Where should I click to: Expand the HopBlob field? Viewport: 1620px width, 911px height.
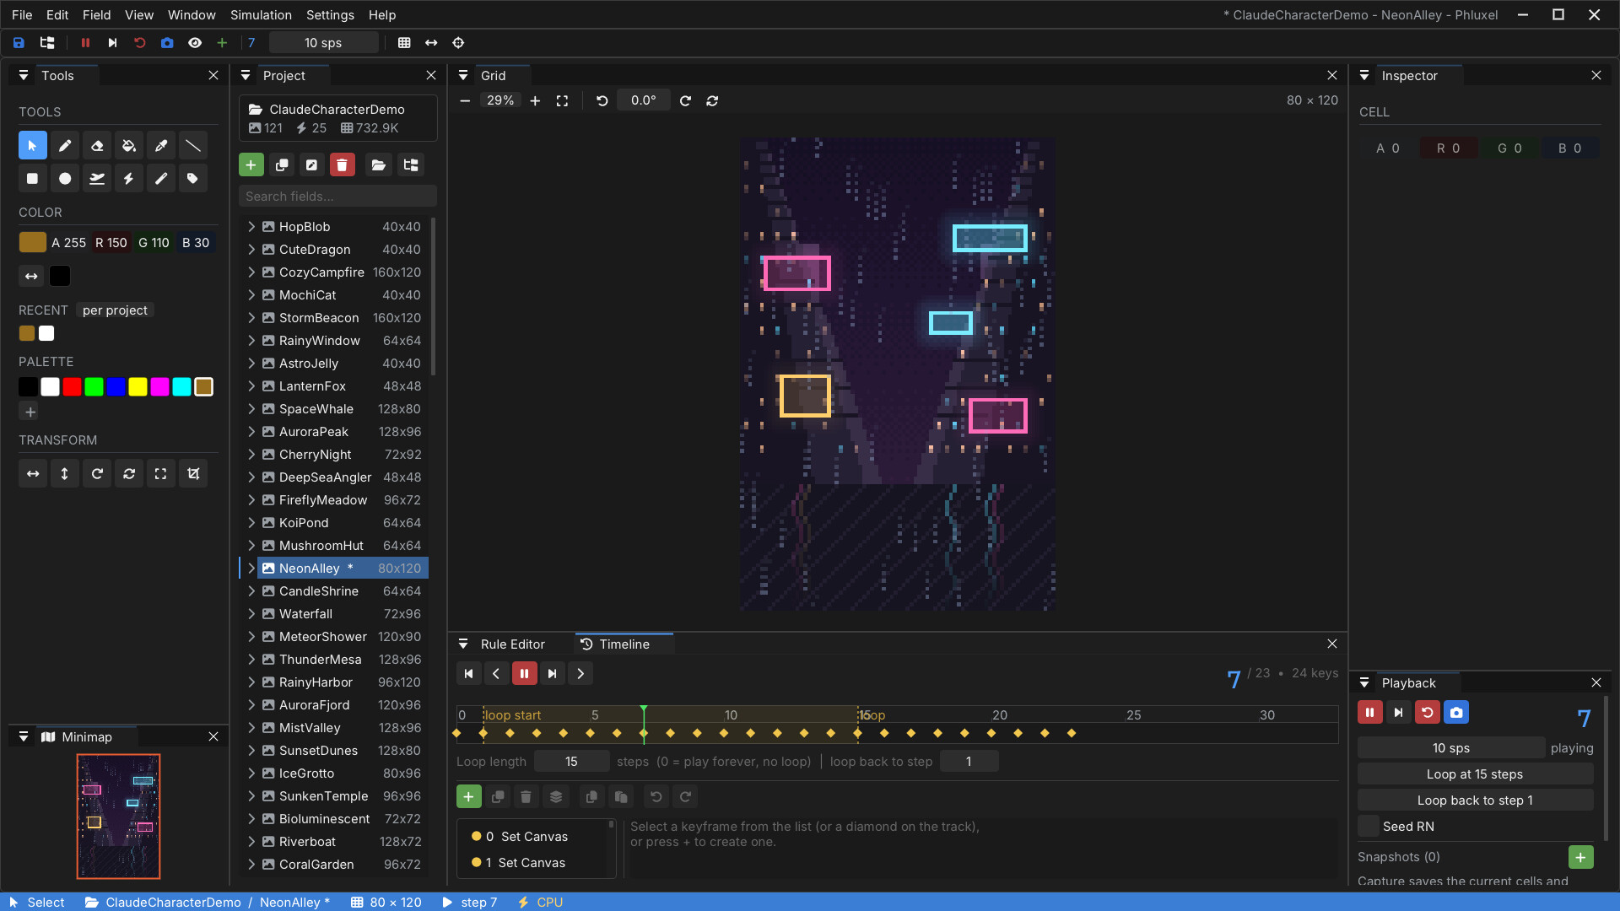(x=251, y=227)
